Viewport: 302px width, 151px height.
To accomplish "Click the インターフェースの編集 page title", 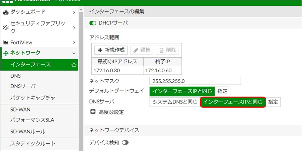I will (x=117, y=12).
